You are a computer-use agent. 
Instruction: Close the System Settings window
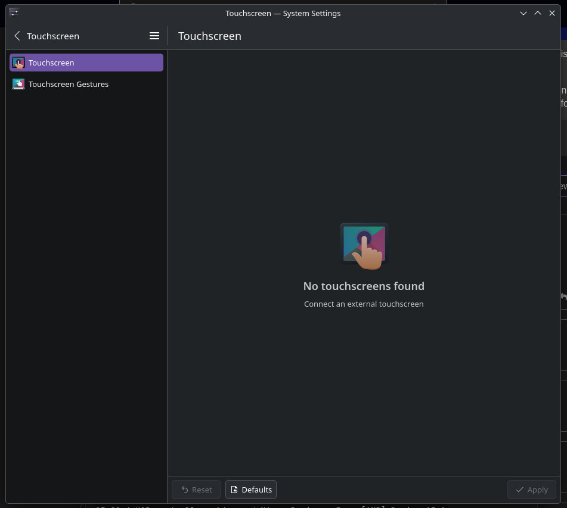pyautogui.click(x=552, y=13)
